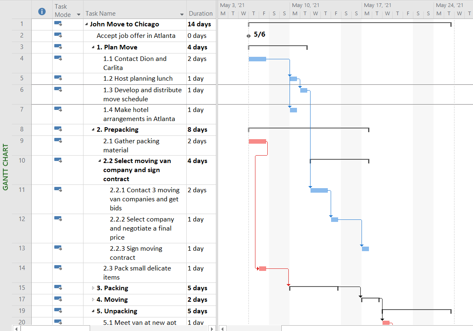Click the left arrow of the Gantt horizontal scrollbar

222,328
